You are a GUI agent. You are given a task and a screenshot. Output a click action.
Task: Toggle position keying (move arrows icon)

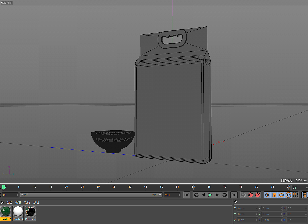pos(267,195)
